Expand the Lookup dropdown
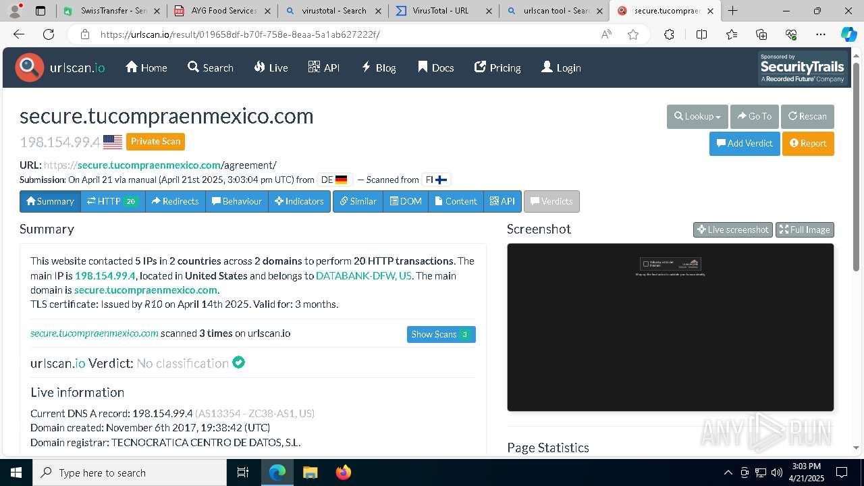 pyautogui.click(x=697, y=116)
